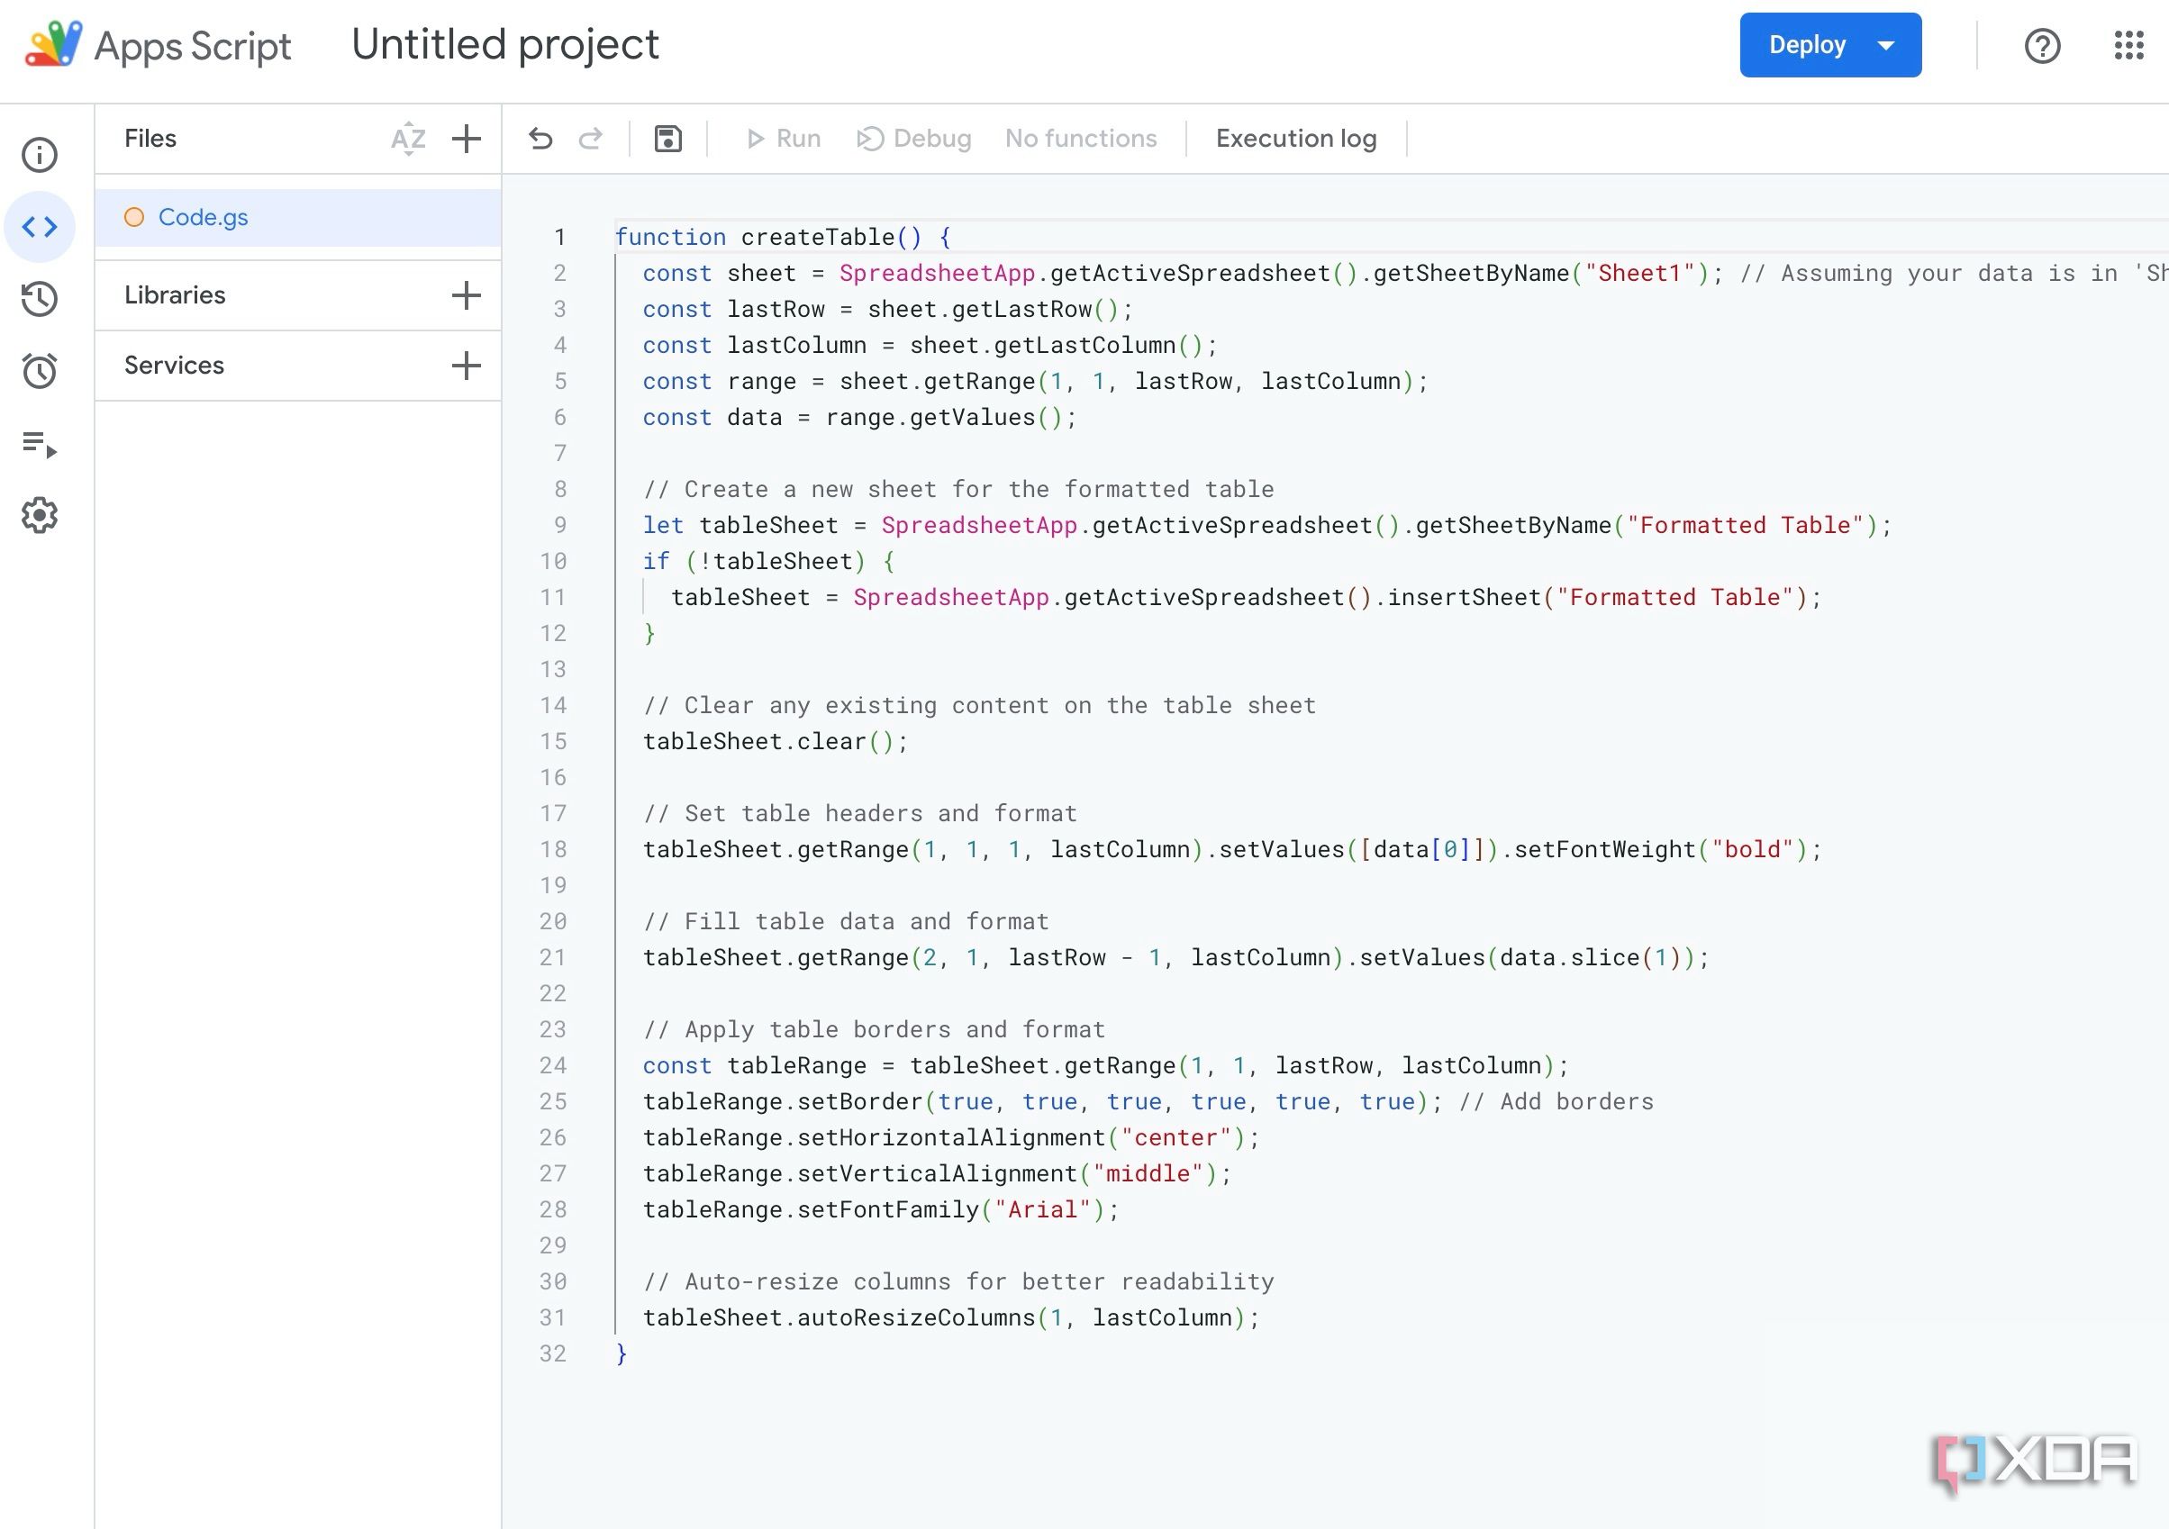Click 'if (!tableSheet)' on line 10
Image resolution: width=2169 pixels, height=1529 pixels.
pos(753,561)
